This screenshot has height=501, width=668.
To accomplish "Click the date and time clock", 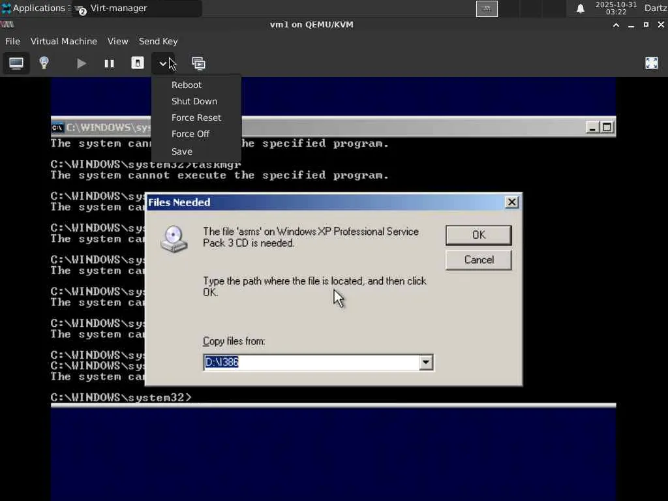I will [x=616, y=8].
